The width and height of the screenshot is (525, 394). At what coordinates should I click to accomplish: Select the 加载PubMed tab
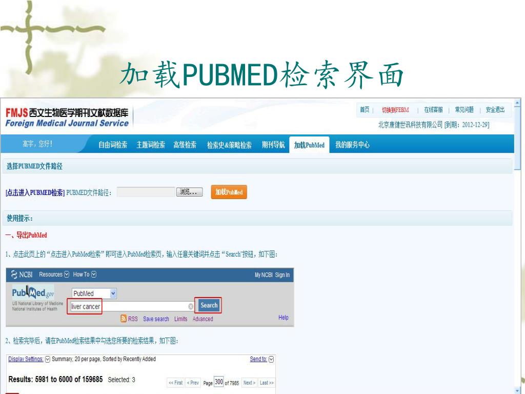coord(309,145)
